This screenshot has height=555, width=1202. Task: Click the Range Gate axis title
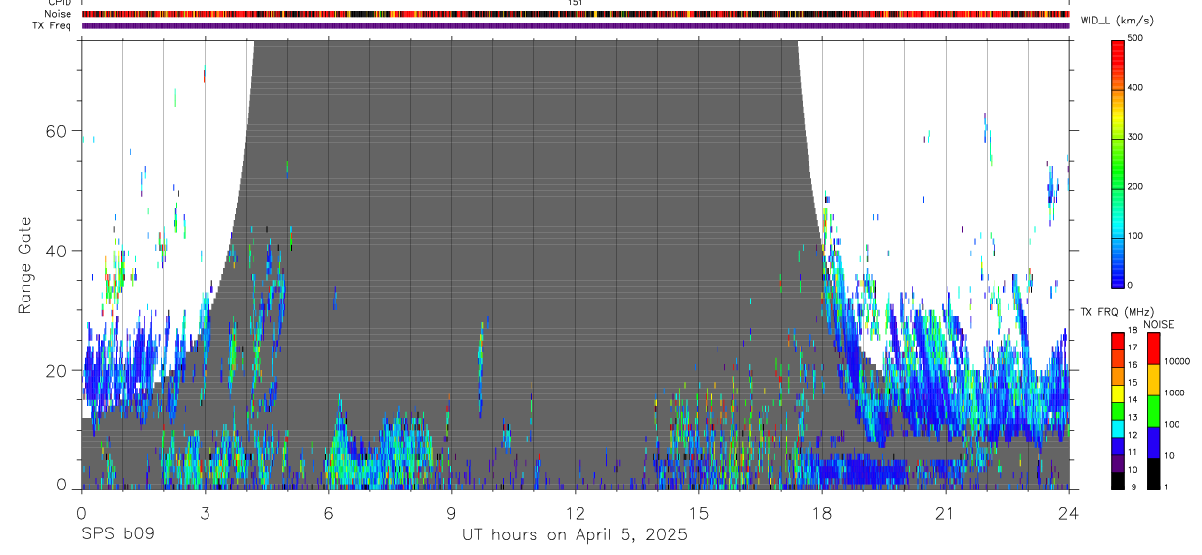[24, 264]
